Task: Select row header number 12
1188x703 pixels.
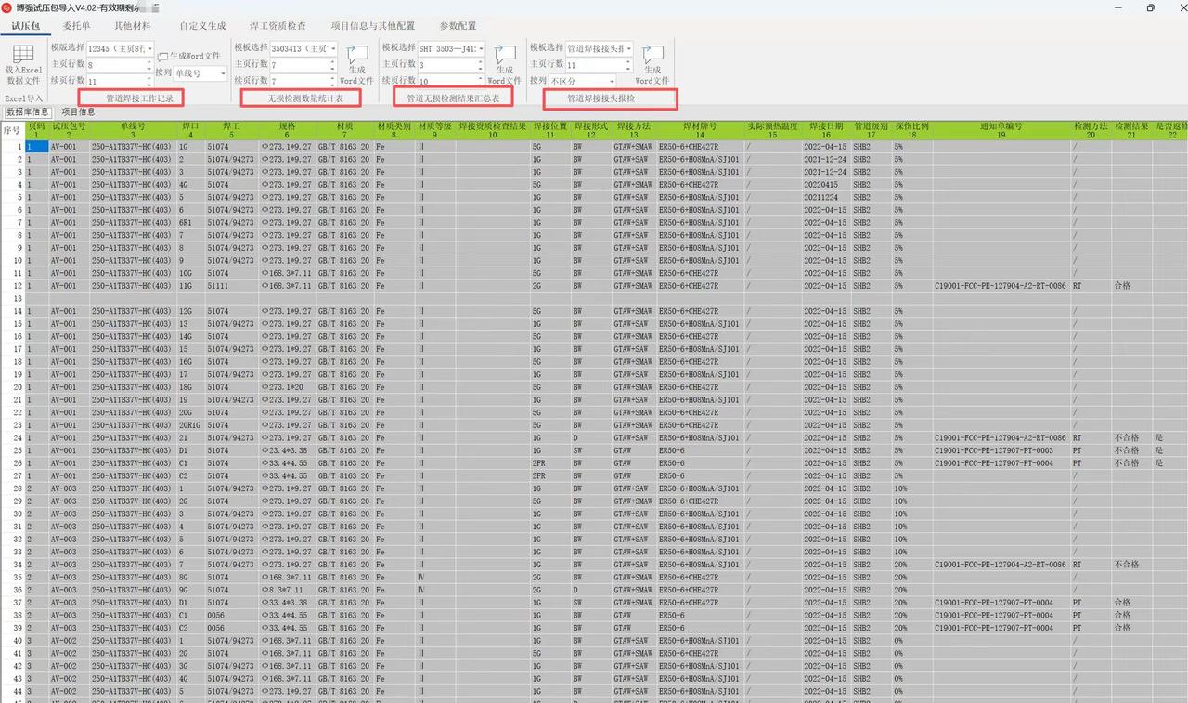Action: 12,285
